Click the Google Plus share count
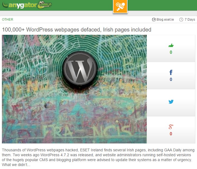Screen dimensions: 197x169 click(x=171, y=134)
